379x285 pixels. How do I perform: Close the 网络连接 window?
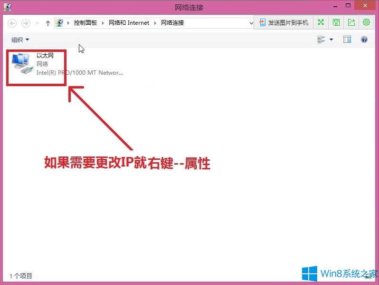click(x=365, y=5)
